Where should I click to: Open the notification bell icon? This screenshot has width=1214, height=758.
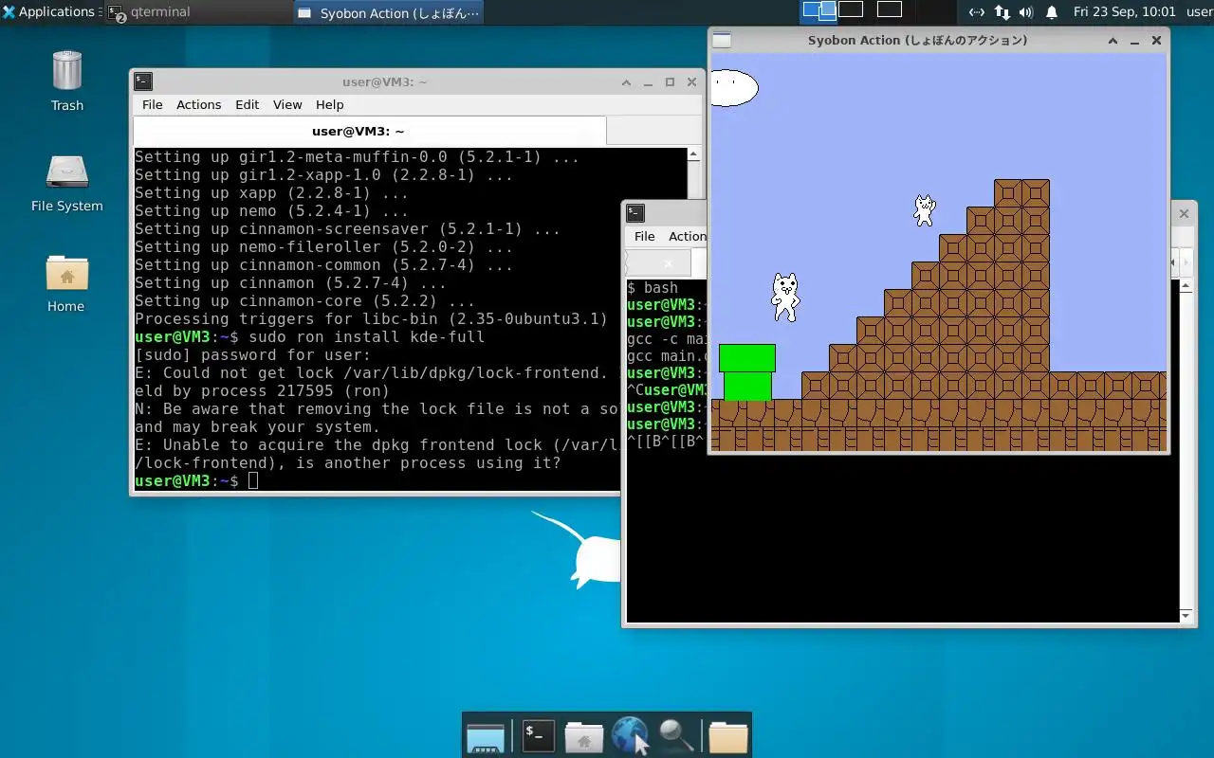pos(1052,12)
